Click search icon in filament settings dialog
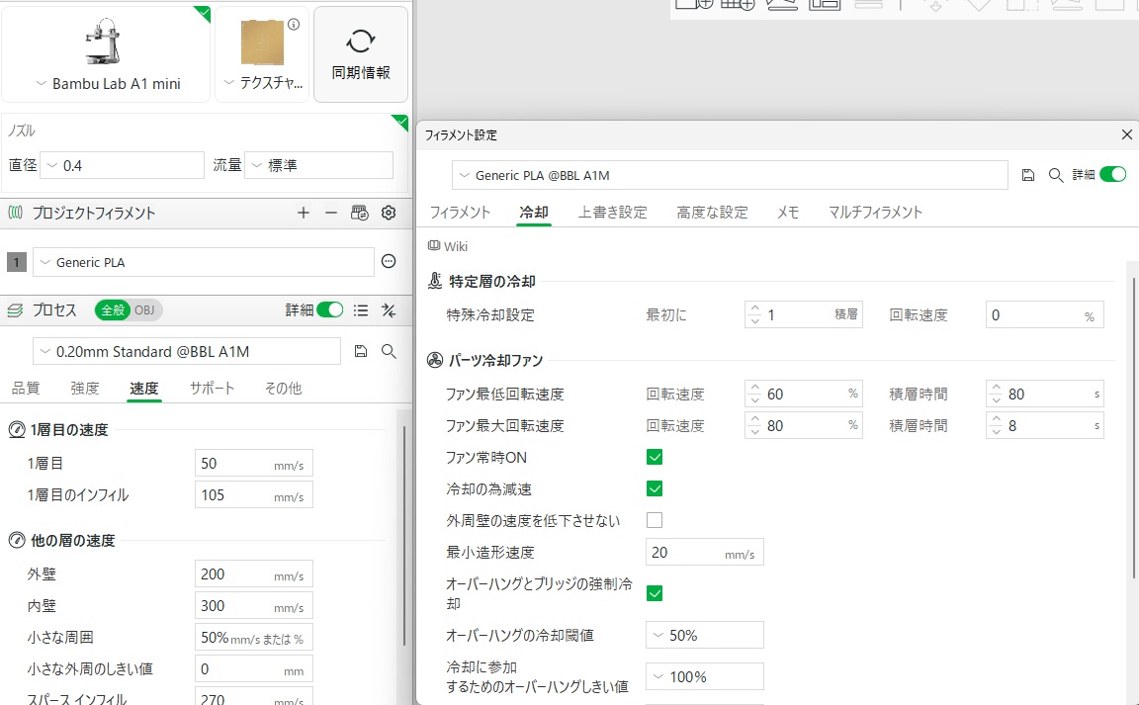1139x705 pixels. pos(1056,175)
